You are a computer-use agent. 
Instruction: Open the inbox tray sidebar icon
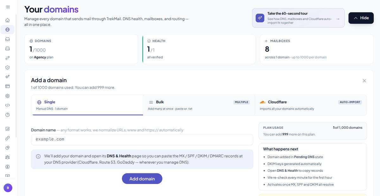(8, 39)
